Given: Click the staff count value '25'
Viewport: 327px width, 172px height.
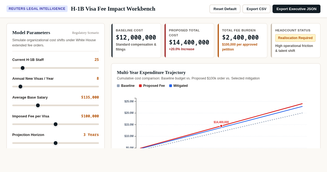Looking at the screenshot, I should pyautogui.click(x=97, y=60).
